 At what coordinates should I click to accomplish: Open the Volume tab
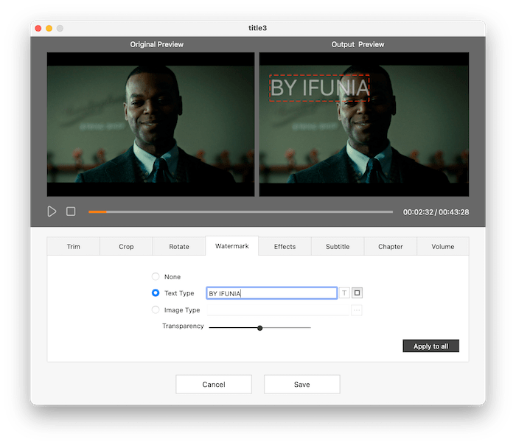click(x=443, y=247)
